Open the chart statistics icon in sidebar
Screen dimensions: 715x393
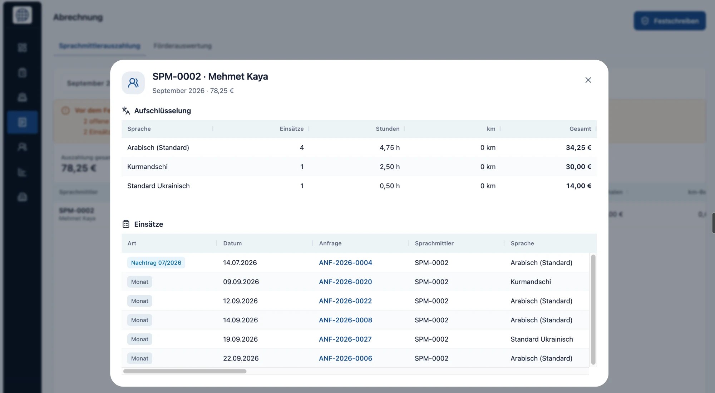point(22,172)
